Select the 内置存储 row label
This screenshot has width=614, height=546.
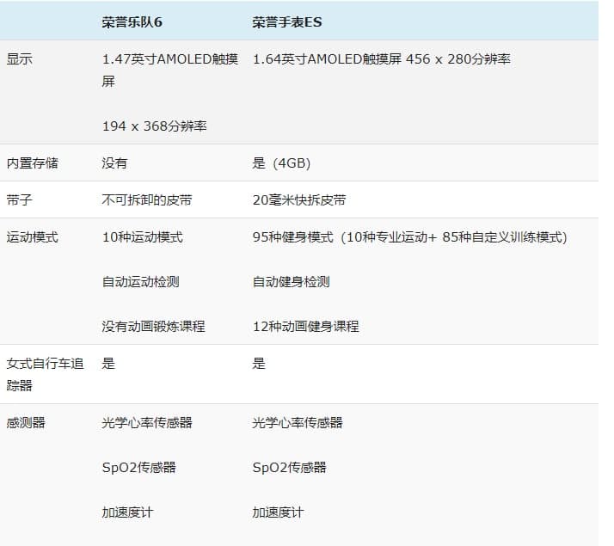point(33,163)
